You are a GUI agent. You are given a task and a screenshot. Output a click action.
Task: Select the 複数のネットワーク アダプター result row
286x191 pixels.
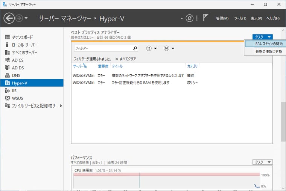pyautogui.click(x=172, y=76)
